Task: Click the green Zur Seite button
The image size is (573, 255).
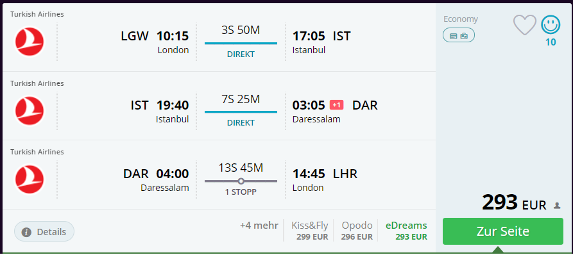Action: point(503,231)
